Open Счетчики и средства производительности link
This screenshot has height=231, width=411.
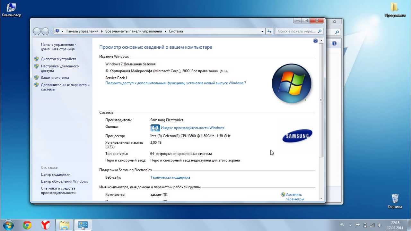click(58, 191)
